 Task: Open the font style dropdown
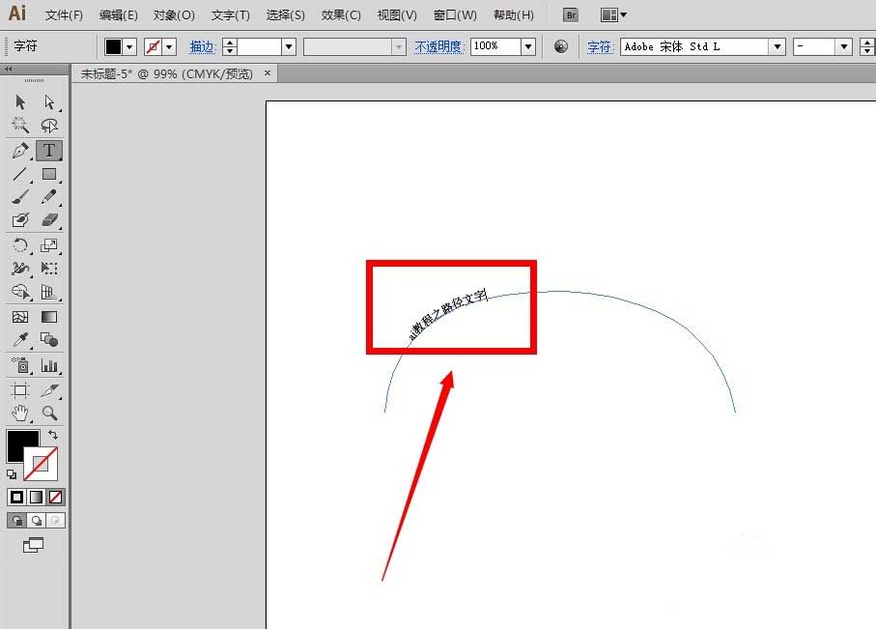[x=844, y=47]
